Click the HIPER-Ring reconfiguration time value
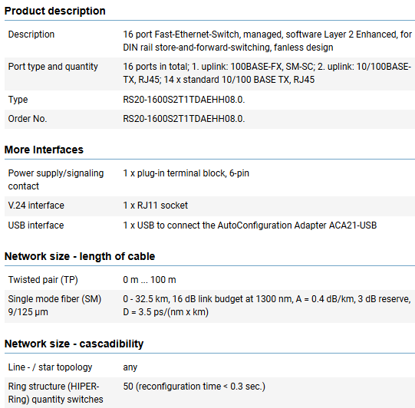The width and height of the screenshot is (415, 408). (194, 387)
